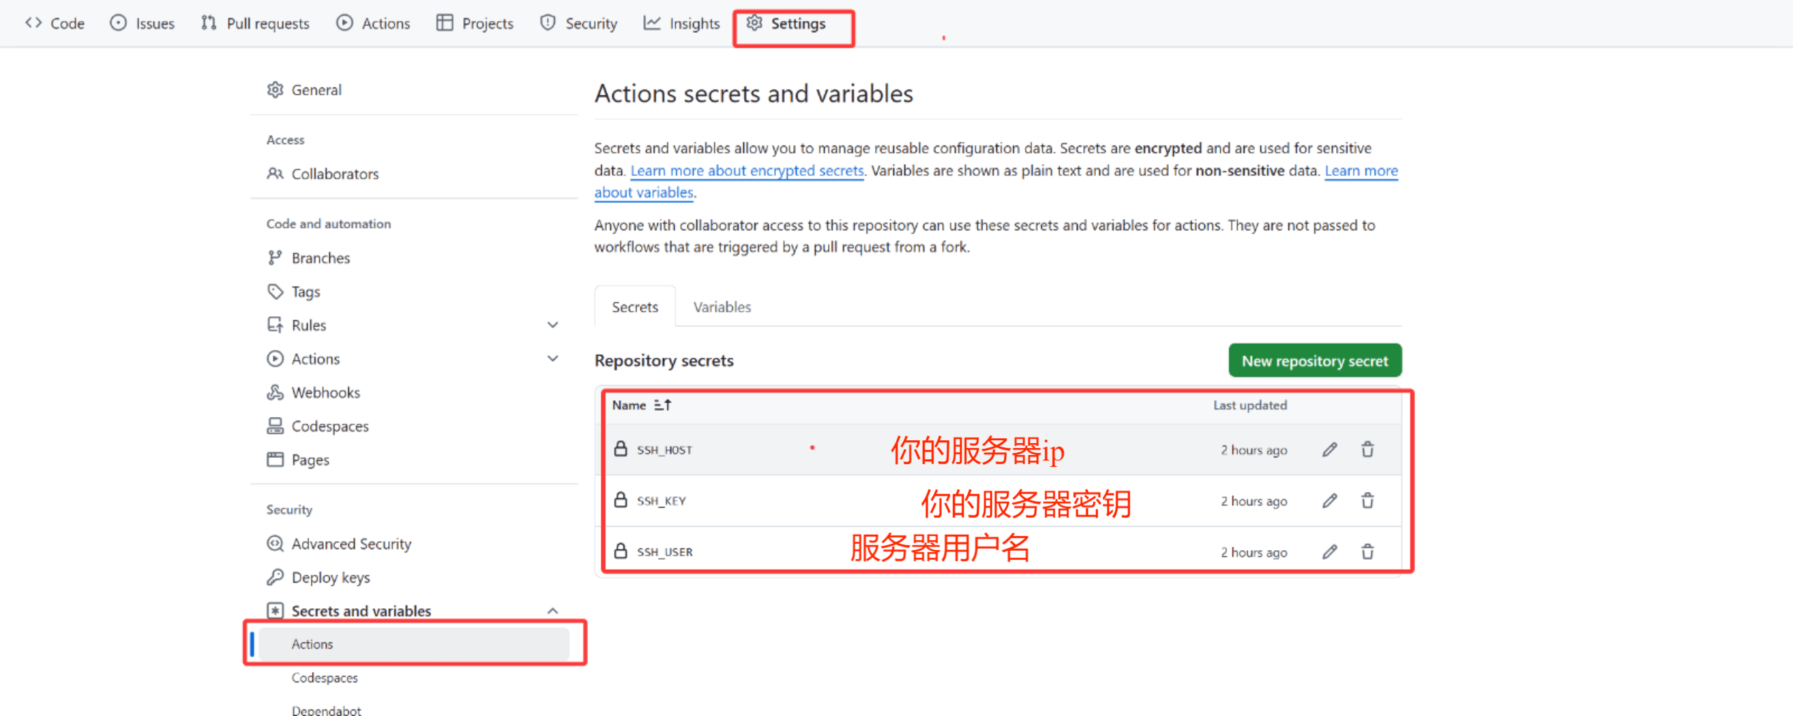Screen dimensions: 1793x716
Task: Select Dependabot in the sidebar
Action: coord(327,709)
